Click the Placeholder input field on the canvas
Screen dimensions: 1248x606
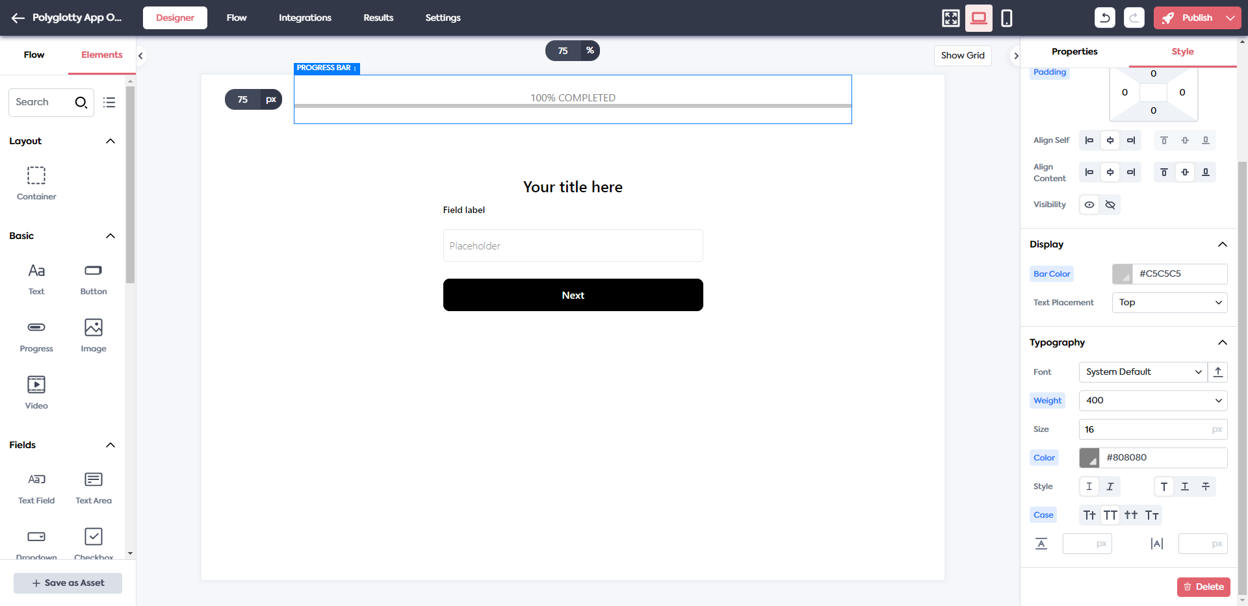(x=573, y=246)
